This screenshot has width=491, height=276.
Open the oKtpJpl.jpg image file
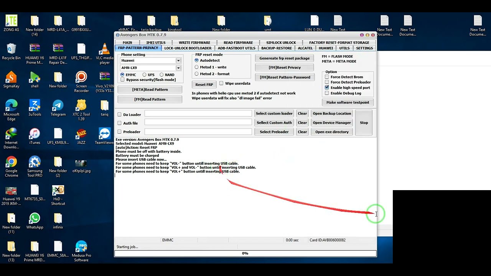(x=81, y=167)
